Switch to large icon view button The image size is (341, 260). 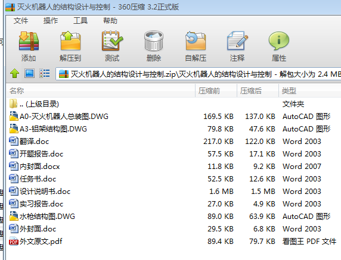point(29,73)
